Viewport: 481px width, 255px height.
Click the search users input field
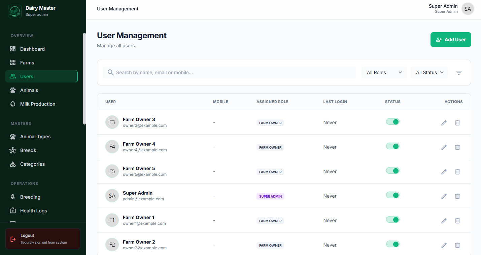click(x=230, y=72)
